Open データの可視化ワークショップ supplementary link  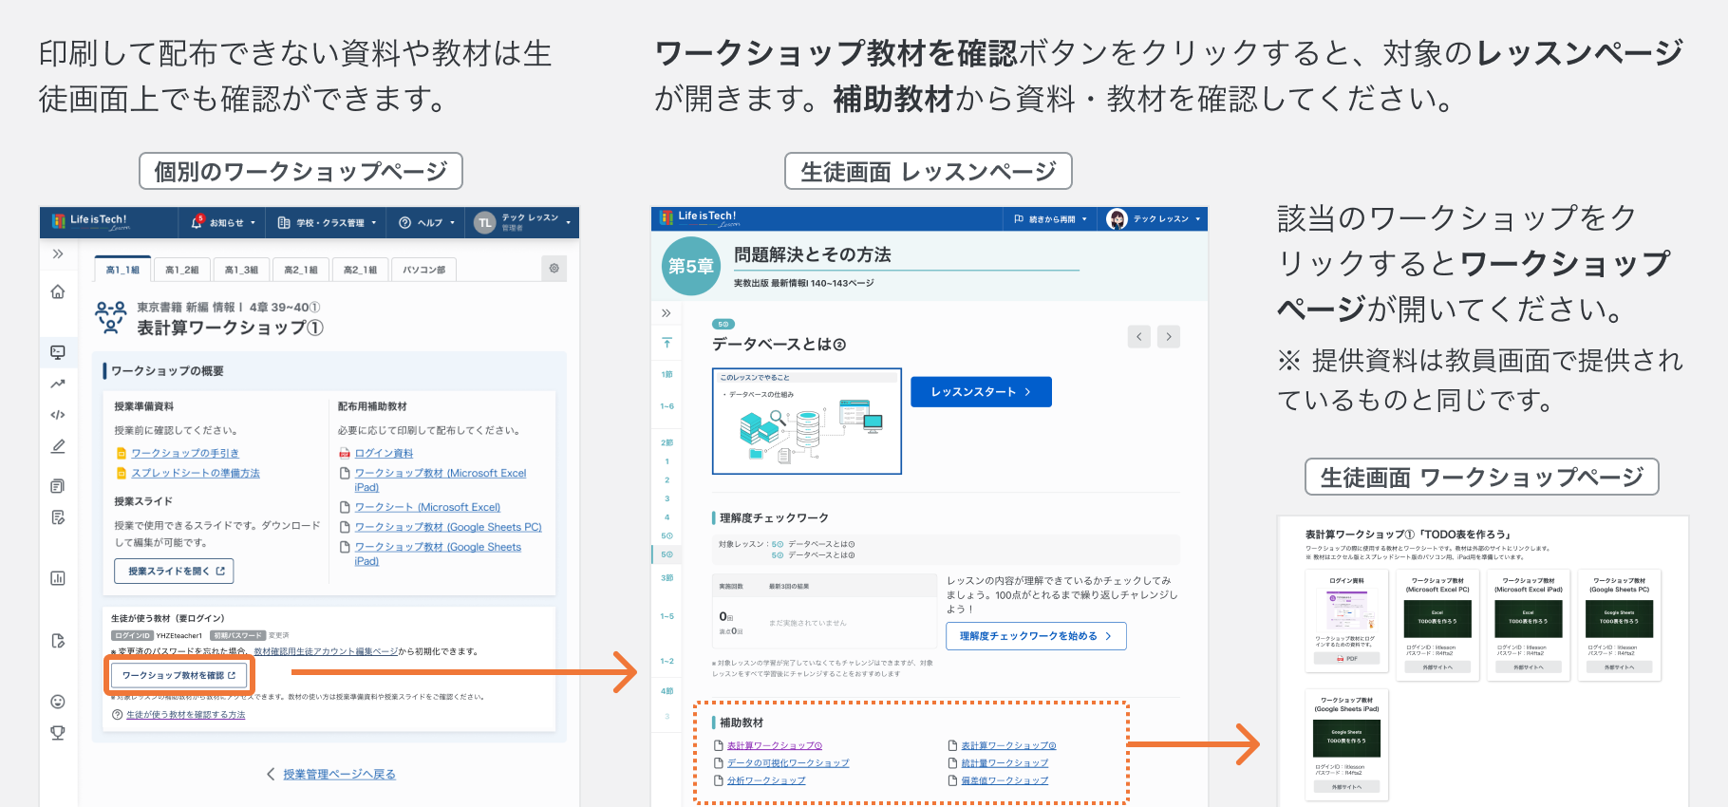point(788,763)
